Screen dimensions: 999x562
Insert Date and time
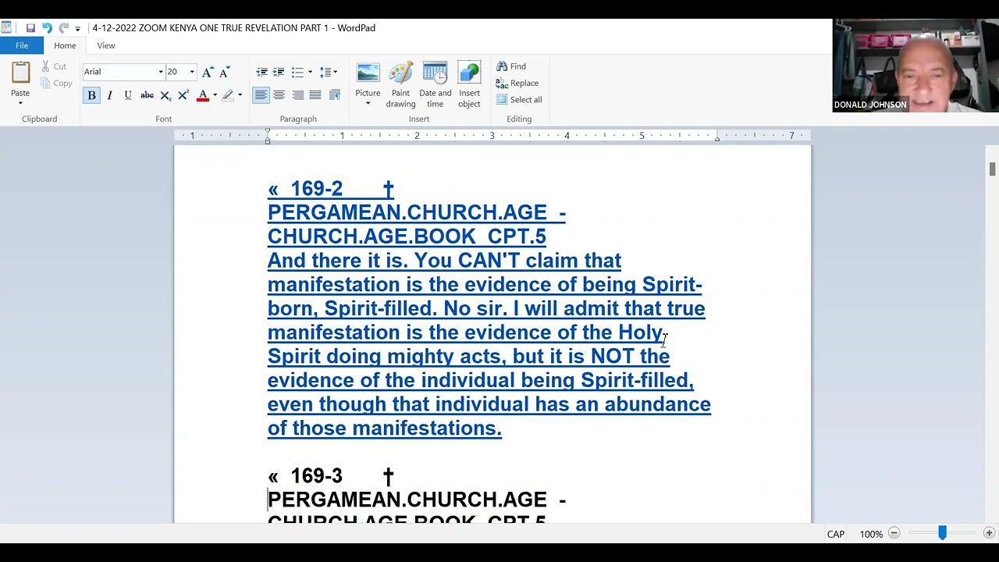pyautogui.click(x=435, y=84)
